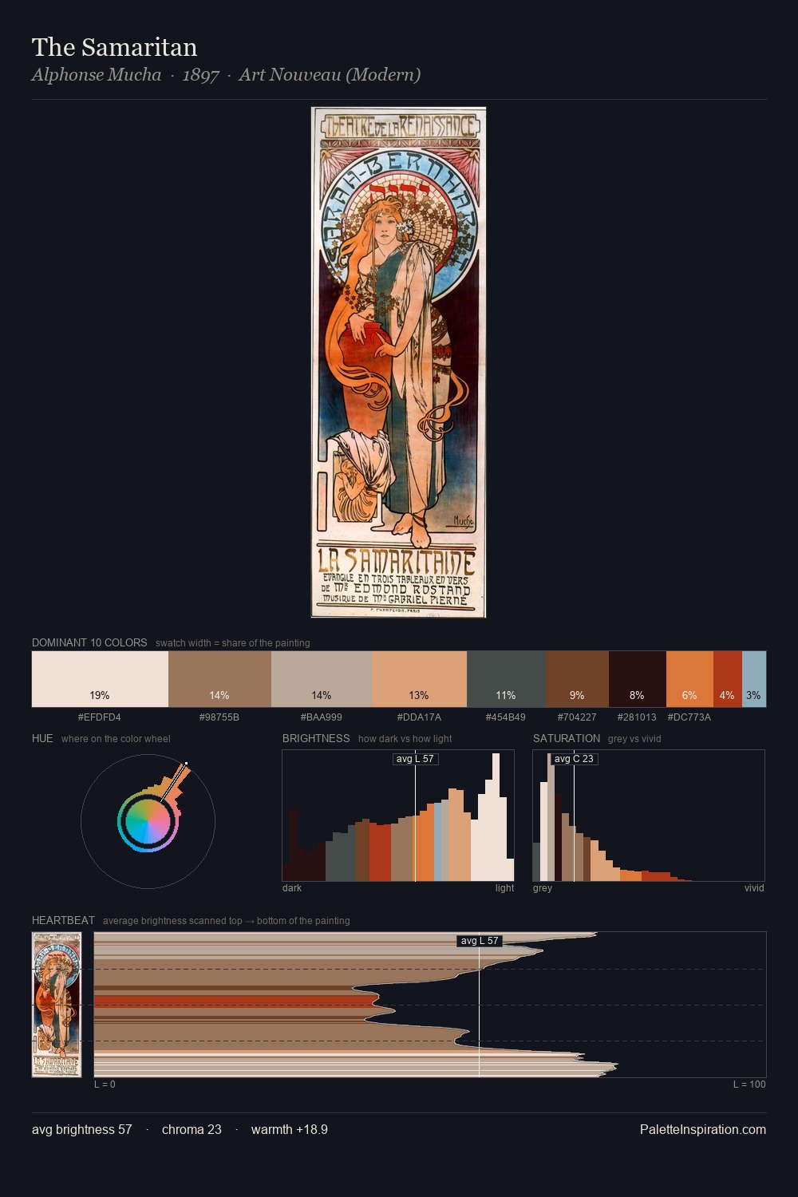The image size is (798, 1197).
Task: Click the hex code #98755B label
Action: [x=219, y=717]
